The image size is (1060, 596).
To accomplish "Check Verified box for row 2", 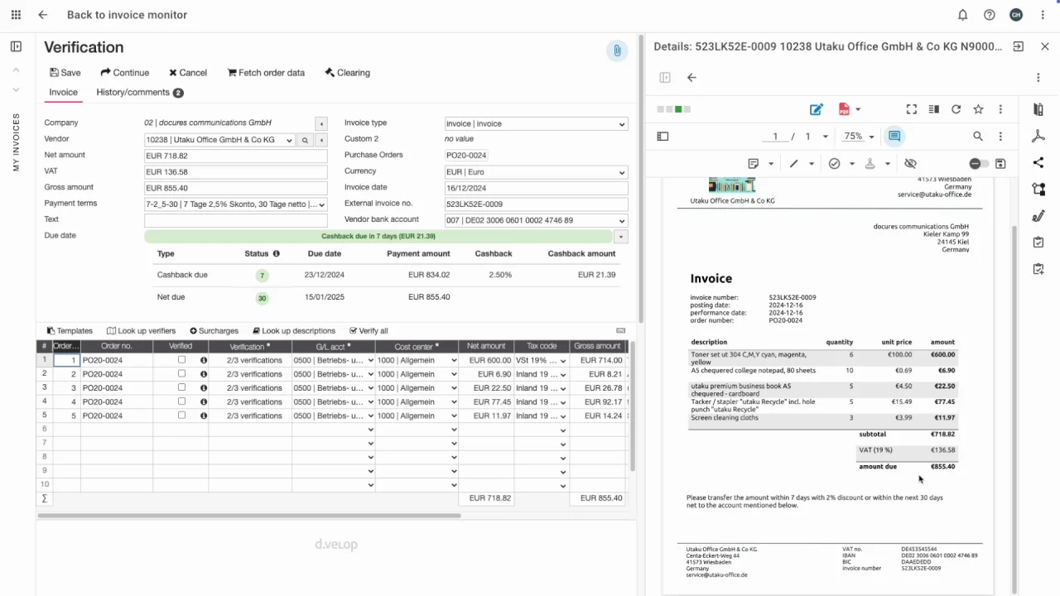I will 181,374.
